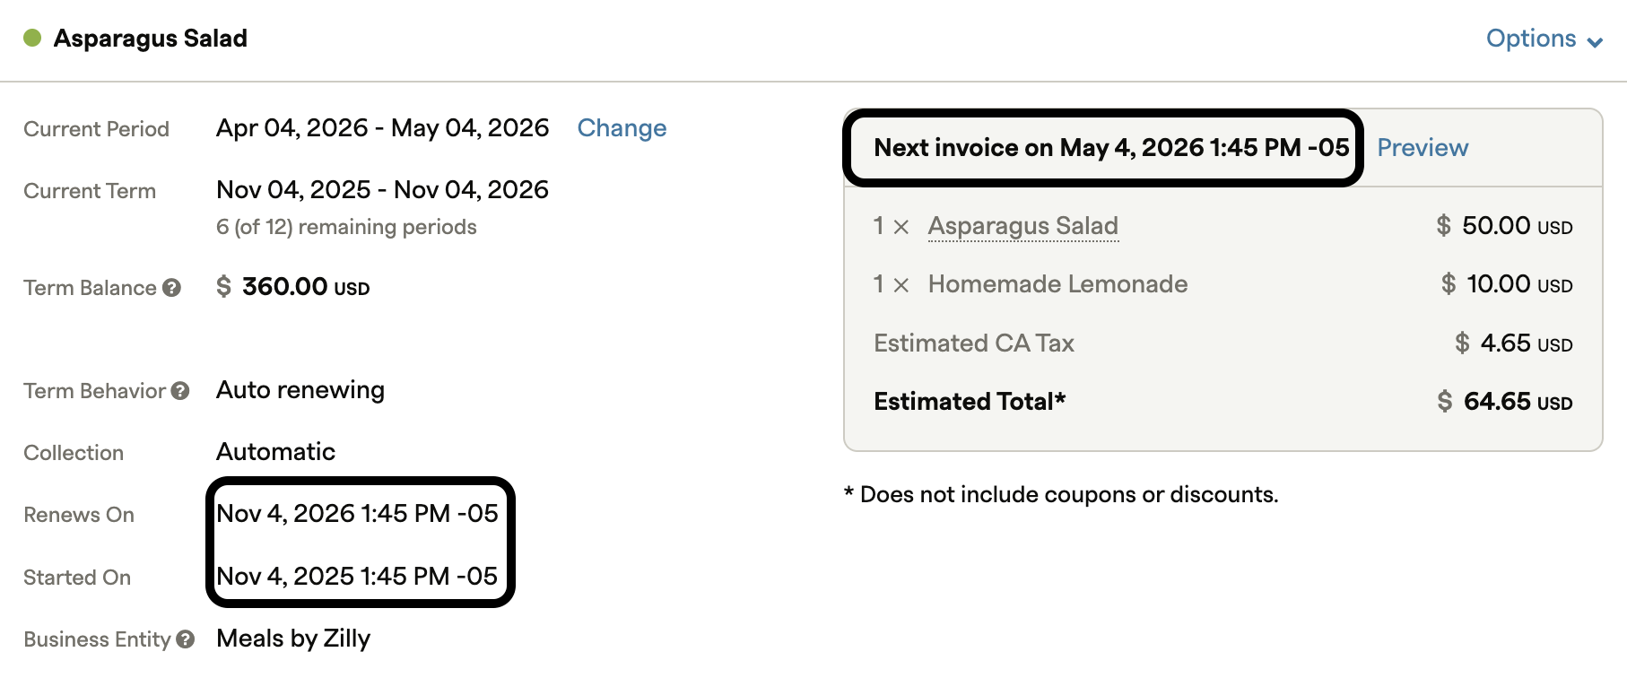Image resolution: width=1627 pixels, height=678 pixels.
Task: Click the Term Behavior question mark icon
Action: pos(180,391)
